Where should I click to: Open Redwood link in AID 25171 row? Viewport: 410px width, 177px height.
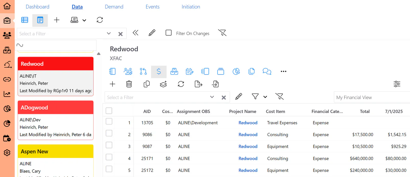tap(248, 159)
